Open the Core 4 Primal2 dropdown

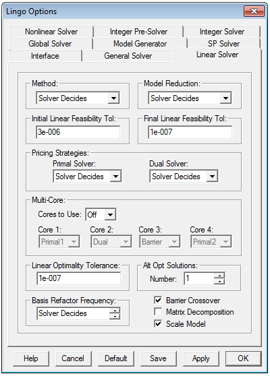225,242
